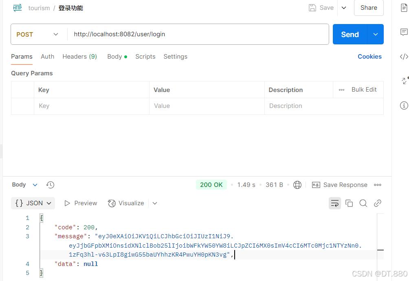Toggle word wrap in the response viewer
Screen dimensions: 409x281
(x=335, y=203)
